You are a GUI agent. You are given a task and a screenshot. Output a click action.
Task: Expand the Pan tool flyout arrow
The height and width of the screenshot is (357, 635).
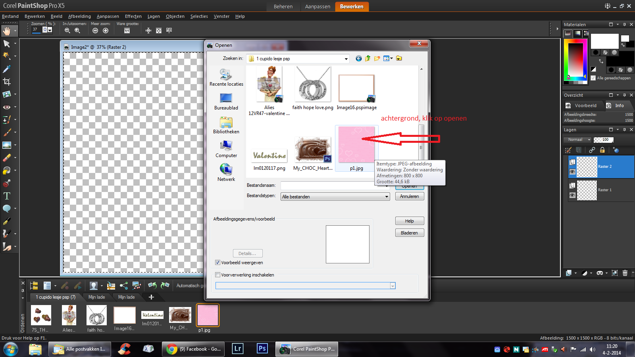15,31
